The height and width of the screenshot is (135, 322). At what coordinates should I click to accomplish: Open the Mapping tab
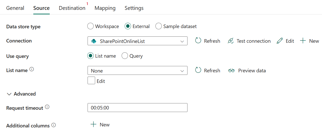point(105,8)
